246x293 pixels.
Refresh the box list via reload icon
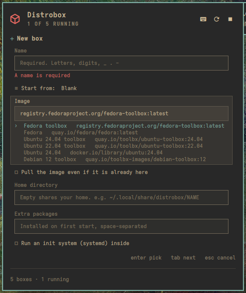coord(217,19)
